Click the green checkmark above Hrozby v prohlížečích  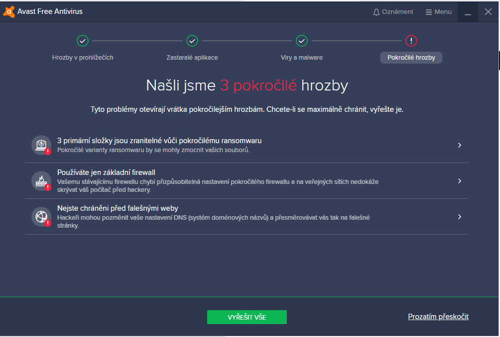[83, 41]
